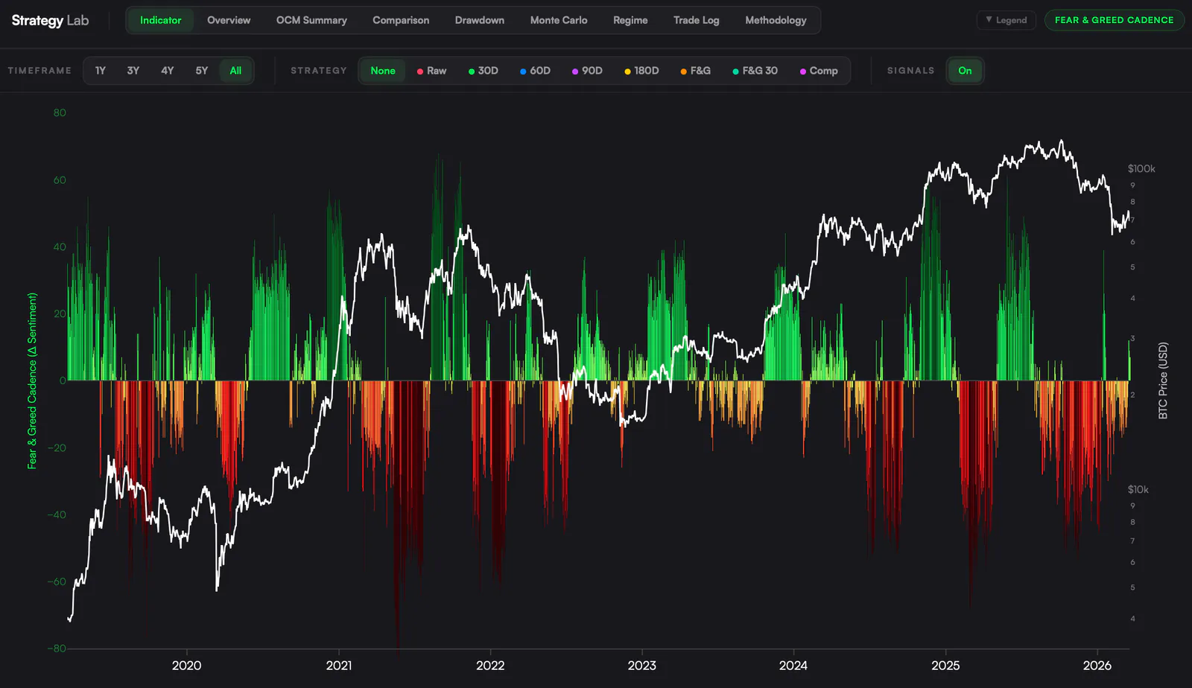This screenshot has height=688, width=1192.
Task: Set timeframe to 1Y
Action: tap(100, 71)
